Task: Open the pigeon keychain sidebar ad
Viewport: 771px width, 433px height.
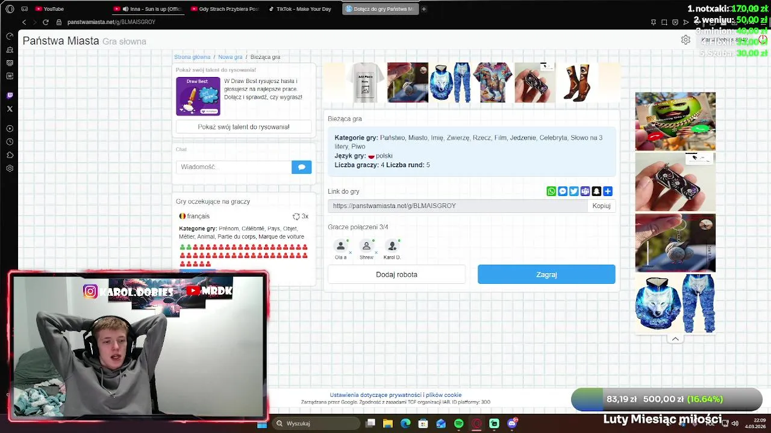Action: (x=675, y=242)
